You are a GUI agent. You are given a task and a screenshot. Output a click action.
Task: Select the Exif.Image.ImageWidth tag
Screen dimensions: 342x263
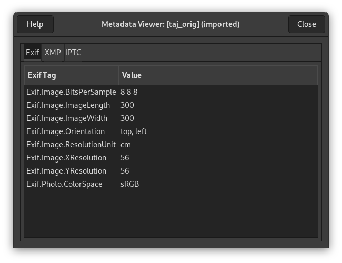coord(67,118)
